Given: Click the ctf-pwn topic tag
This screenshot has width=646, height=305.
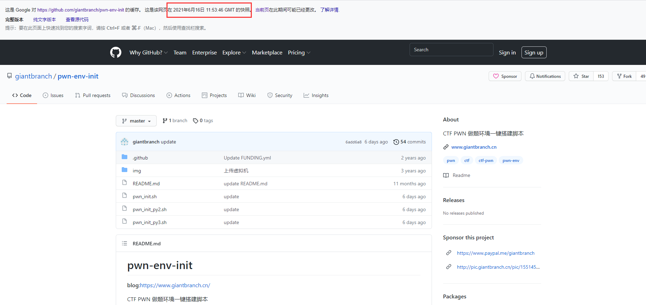Looking at the screenshot, I should coord(486,161).
